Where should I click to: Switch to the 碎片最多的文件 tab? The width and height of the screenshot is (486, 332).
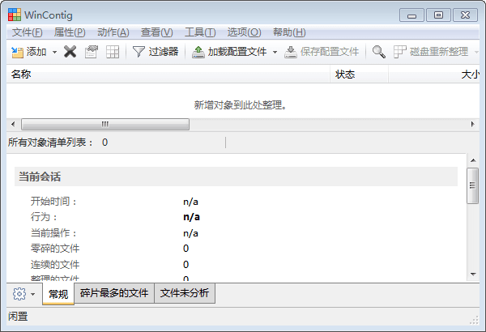(x=114, y=293)
